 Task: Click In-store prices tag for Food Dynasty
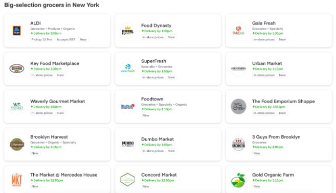point(153,37)
